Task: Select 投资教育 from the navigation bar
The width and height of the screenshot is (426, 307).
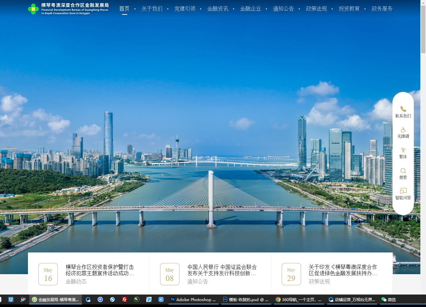Action: click(x=349, y=9)
